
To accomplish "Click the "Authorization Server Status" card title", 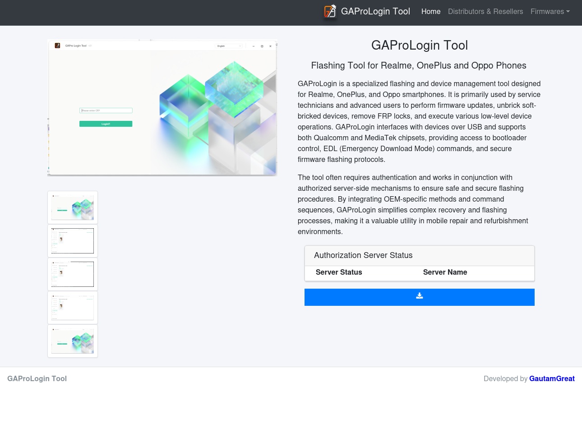I will coord(363,255).
